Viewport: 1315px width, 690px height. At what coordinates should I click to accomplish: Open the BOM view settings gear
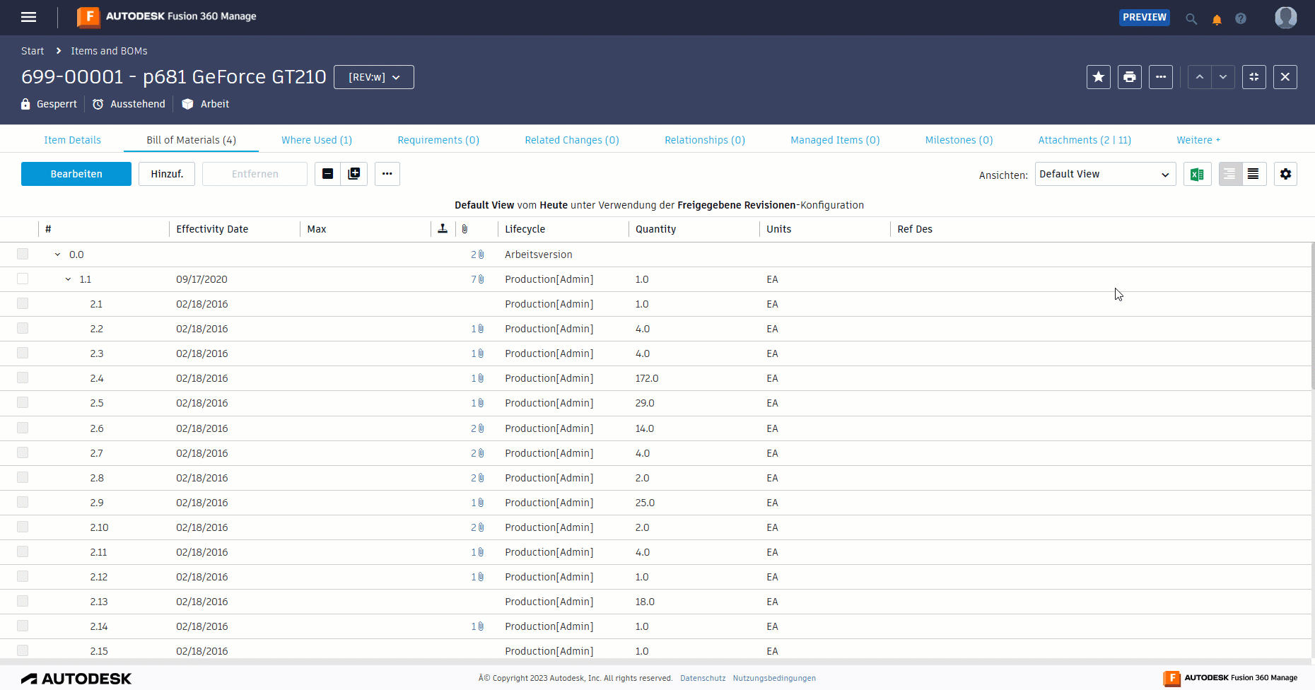point(1285,174)
